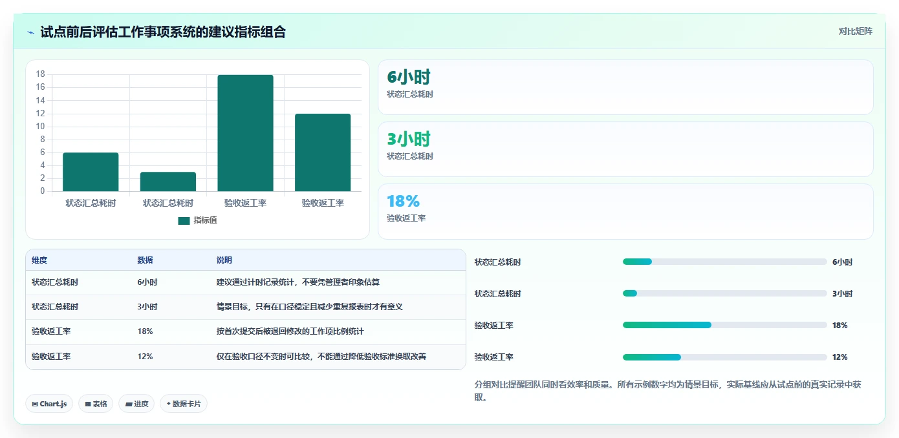
Task: Click the progress bar labeled 6小时
Action: (x=724, y=262)
